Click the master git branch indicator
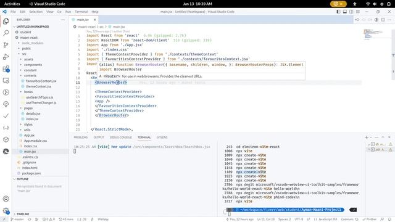Screen dimensions: 395x222 pyautogui.click(x=17, y=220)
